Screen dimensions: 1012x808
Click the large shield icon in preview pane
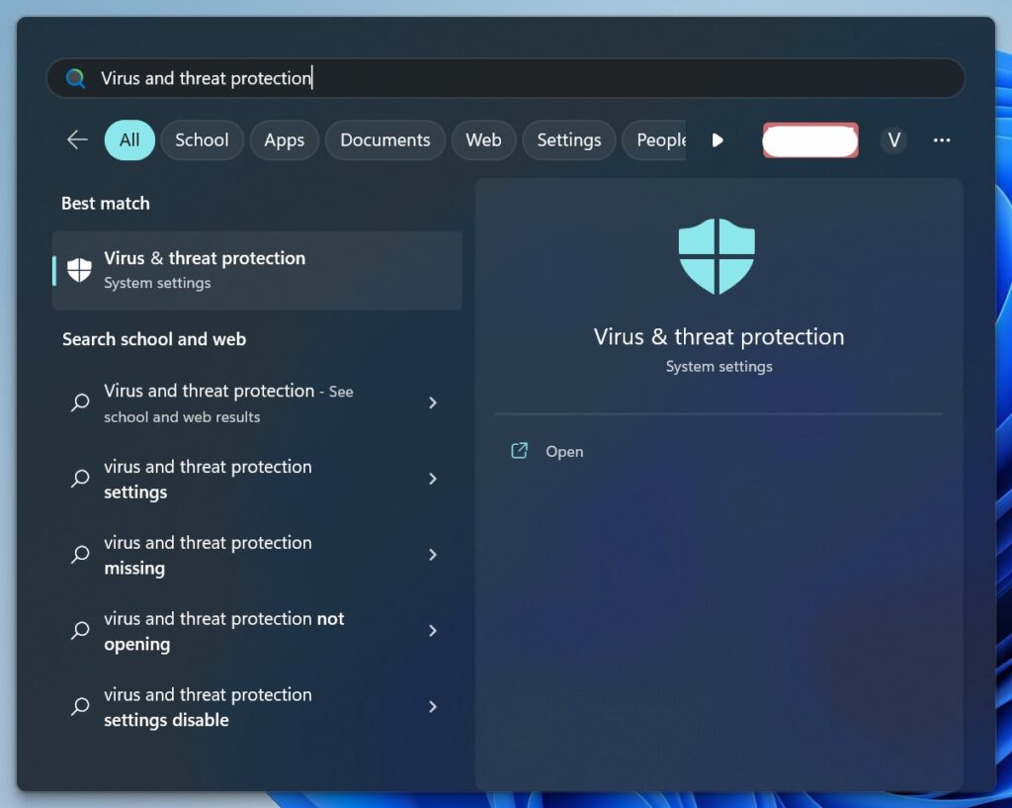(x=717, y=256)
